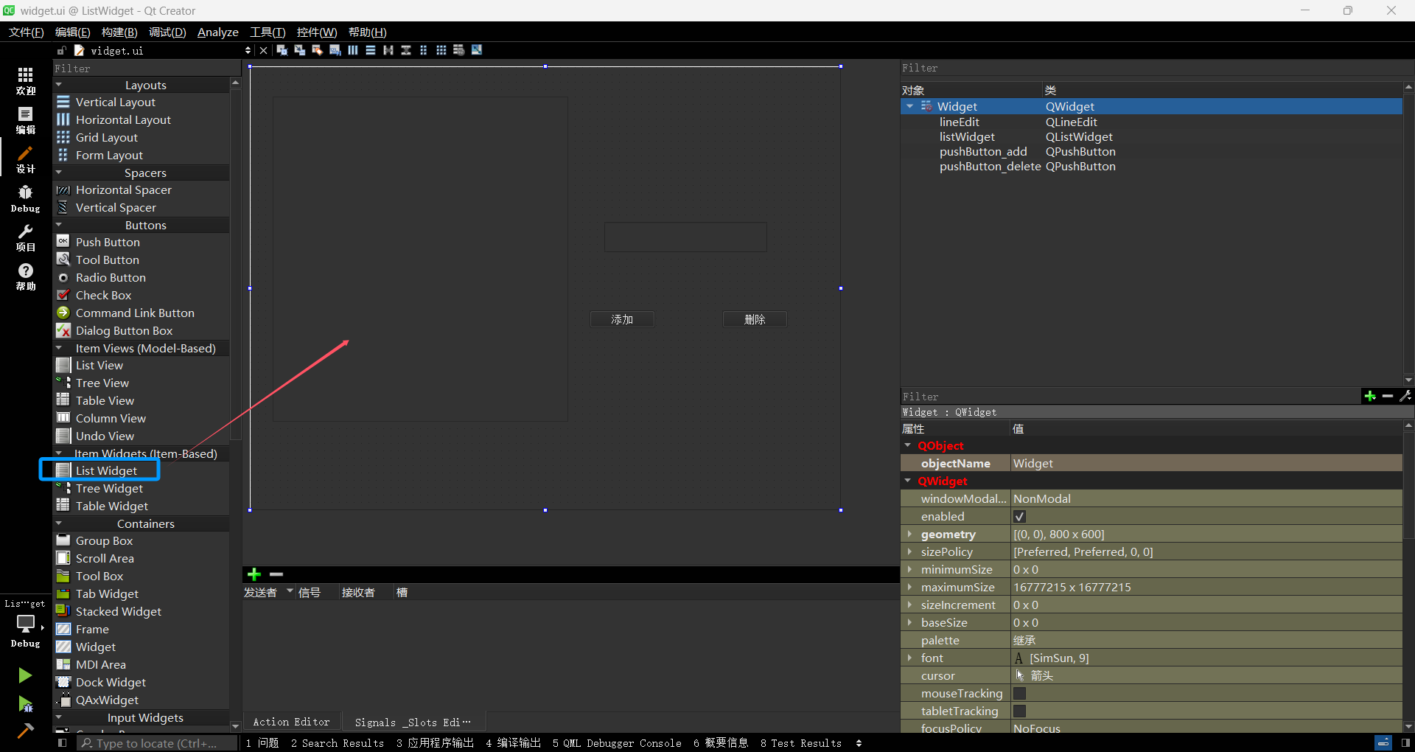This screenshot has height=752, width=1415.
Task: Select List Widget in the widget box
Action: (x=106, y=470)
